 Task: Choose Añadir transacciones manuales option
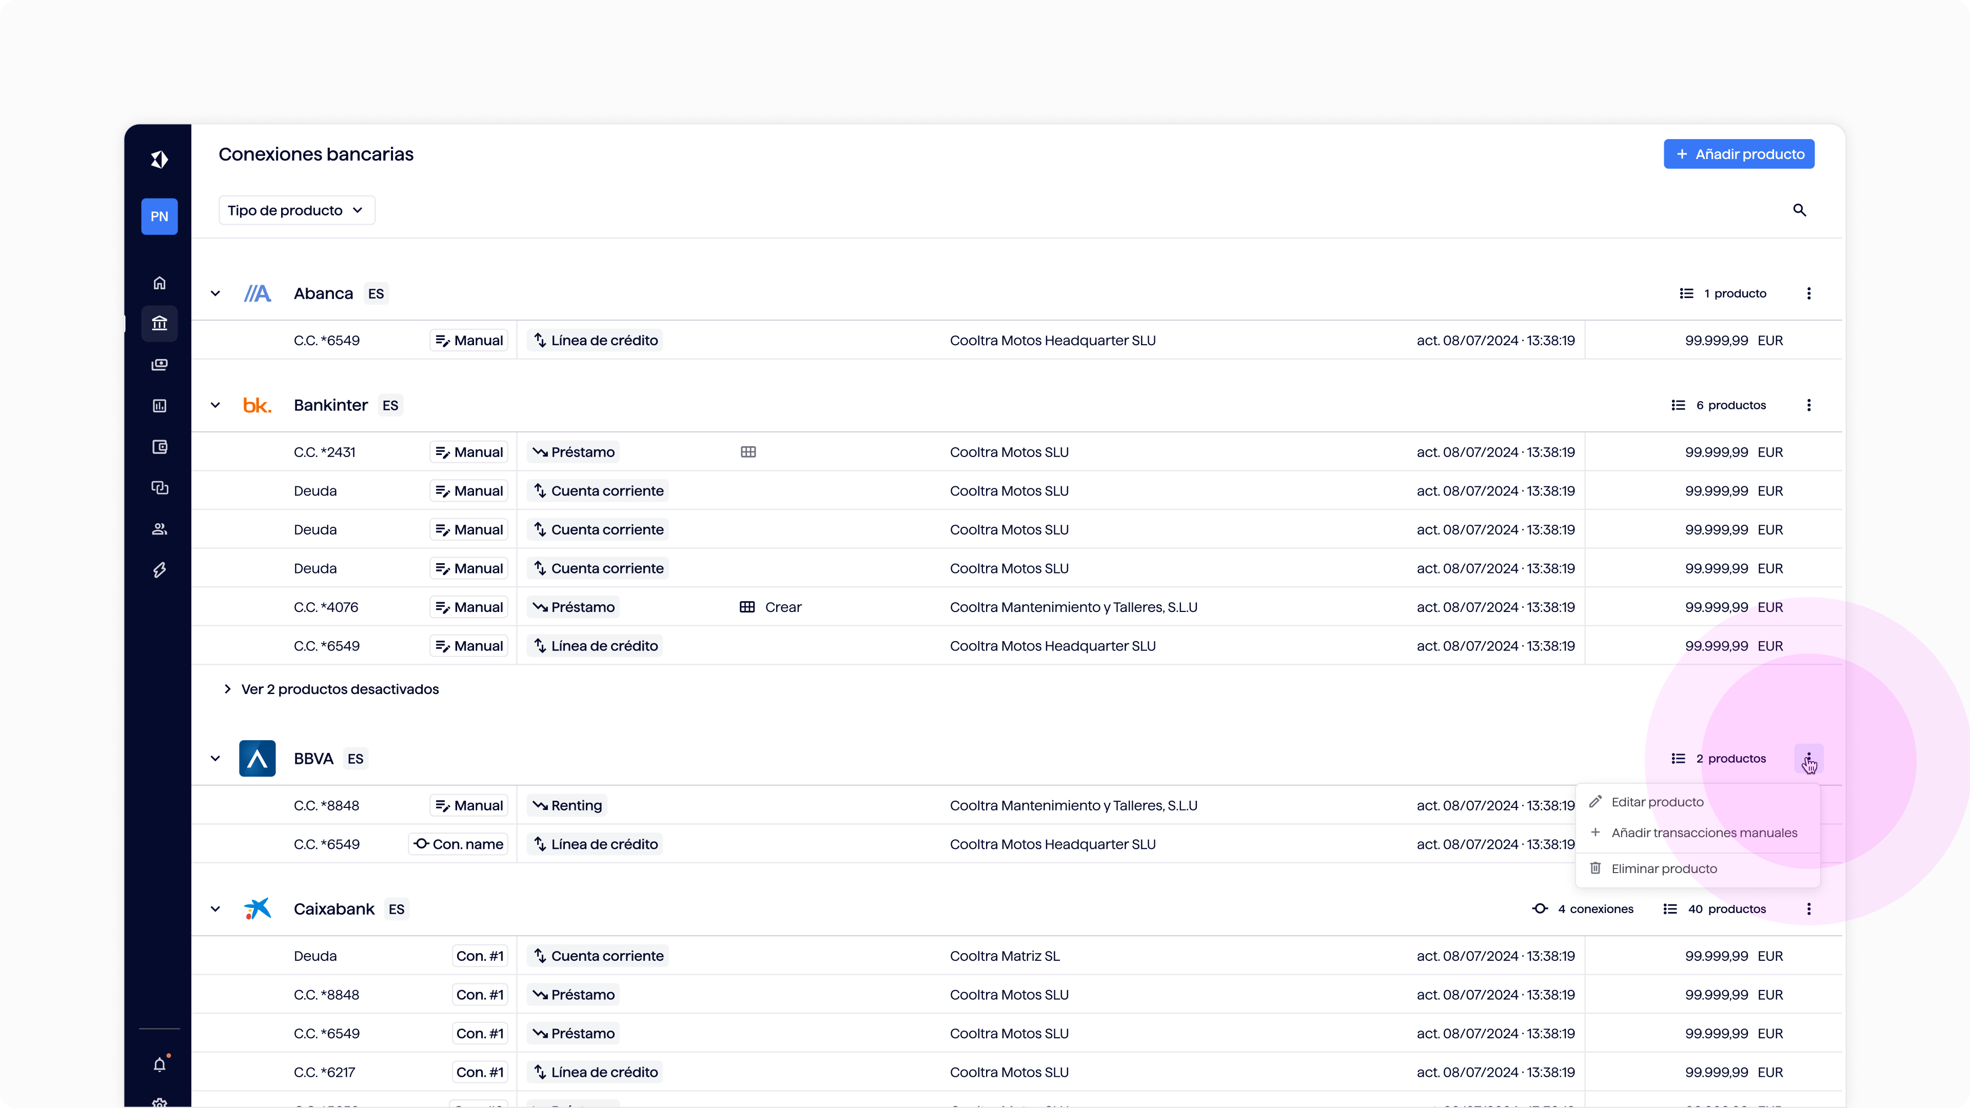(x=1703, y=833)
